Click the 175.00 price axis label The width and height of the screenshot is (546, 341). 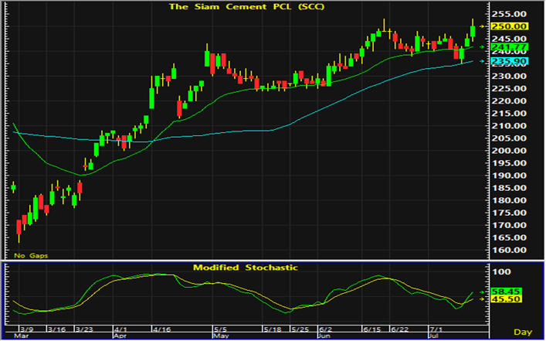(509, 213)
